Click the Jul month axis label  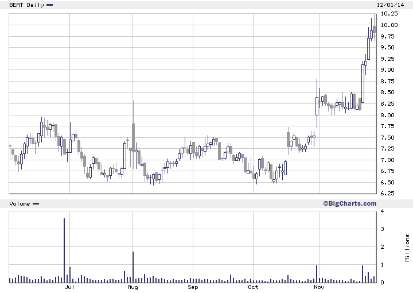(x=69, y=287)
